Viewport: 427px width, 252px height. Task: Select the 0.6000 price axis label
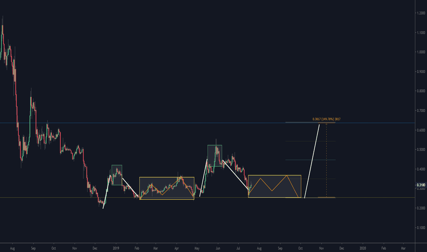coord(421,130)
